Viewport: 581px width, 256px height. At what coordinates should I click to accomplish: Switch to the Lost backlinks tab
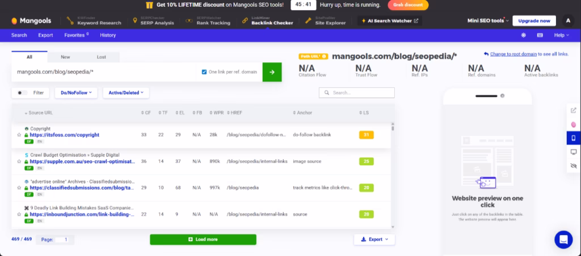[x=101, y=57]
